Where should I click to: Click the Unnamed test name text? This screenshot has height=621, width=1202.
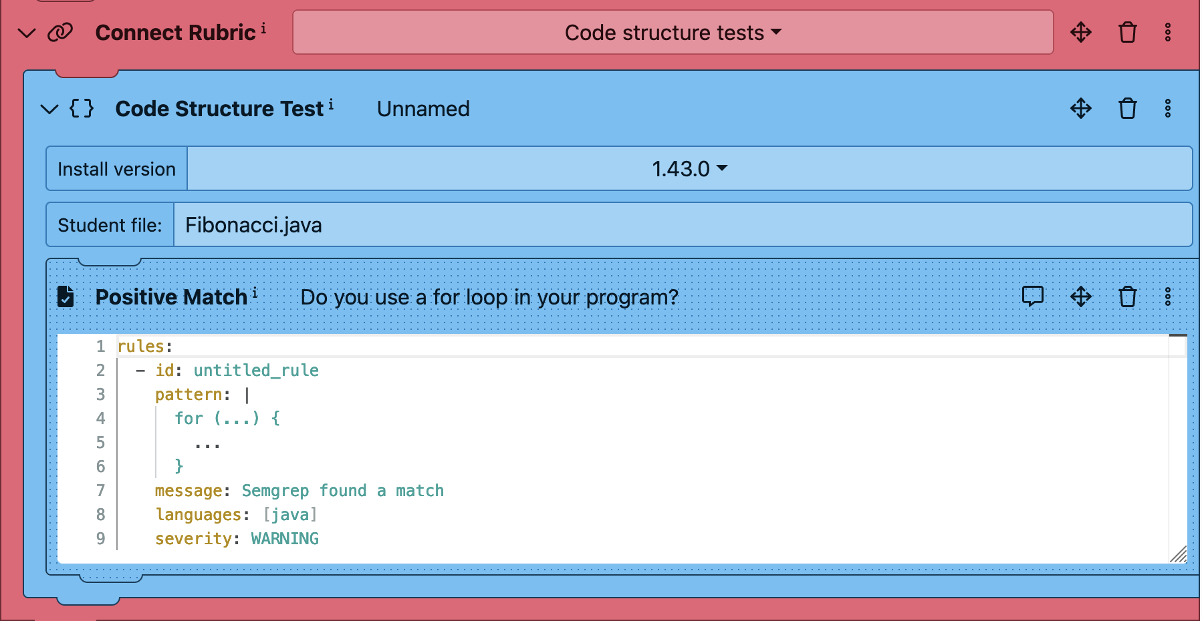point(423,109)
